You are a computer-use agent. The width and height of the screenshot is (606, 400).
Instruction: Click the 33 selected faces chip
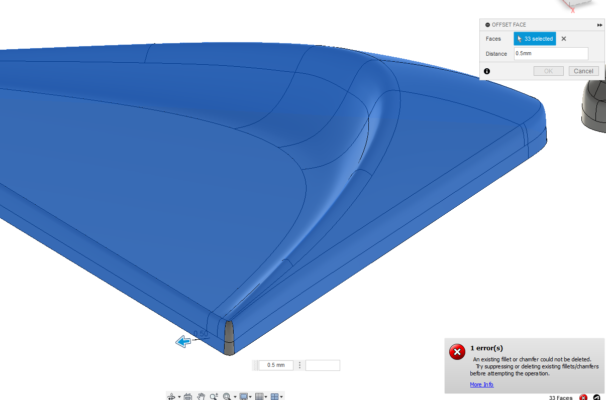[535, 39]
